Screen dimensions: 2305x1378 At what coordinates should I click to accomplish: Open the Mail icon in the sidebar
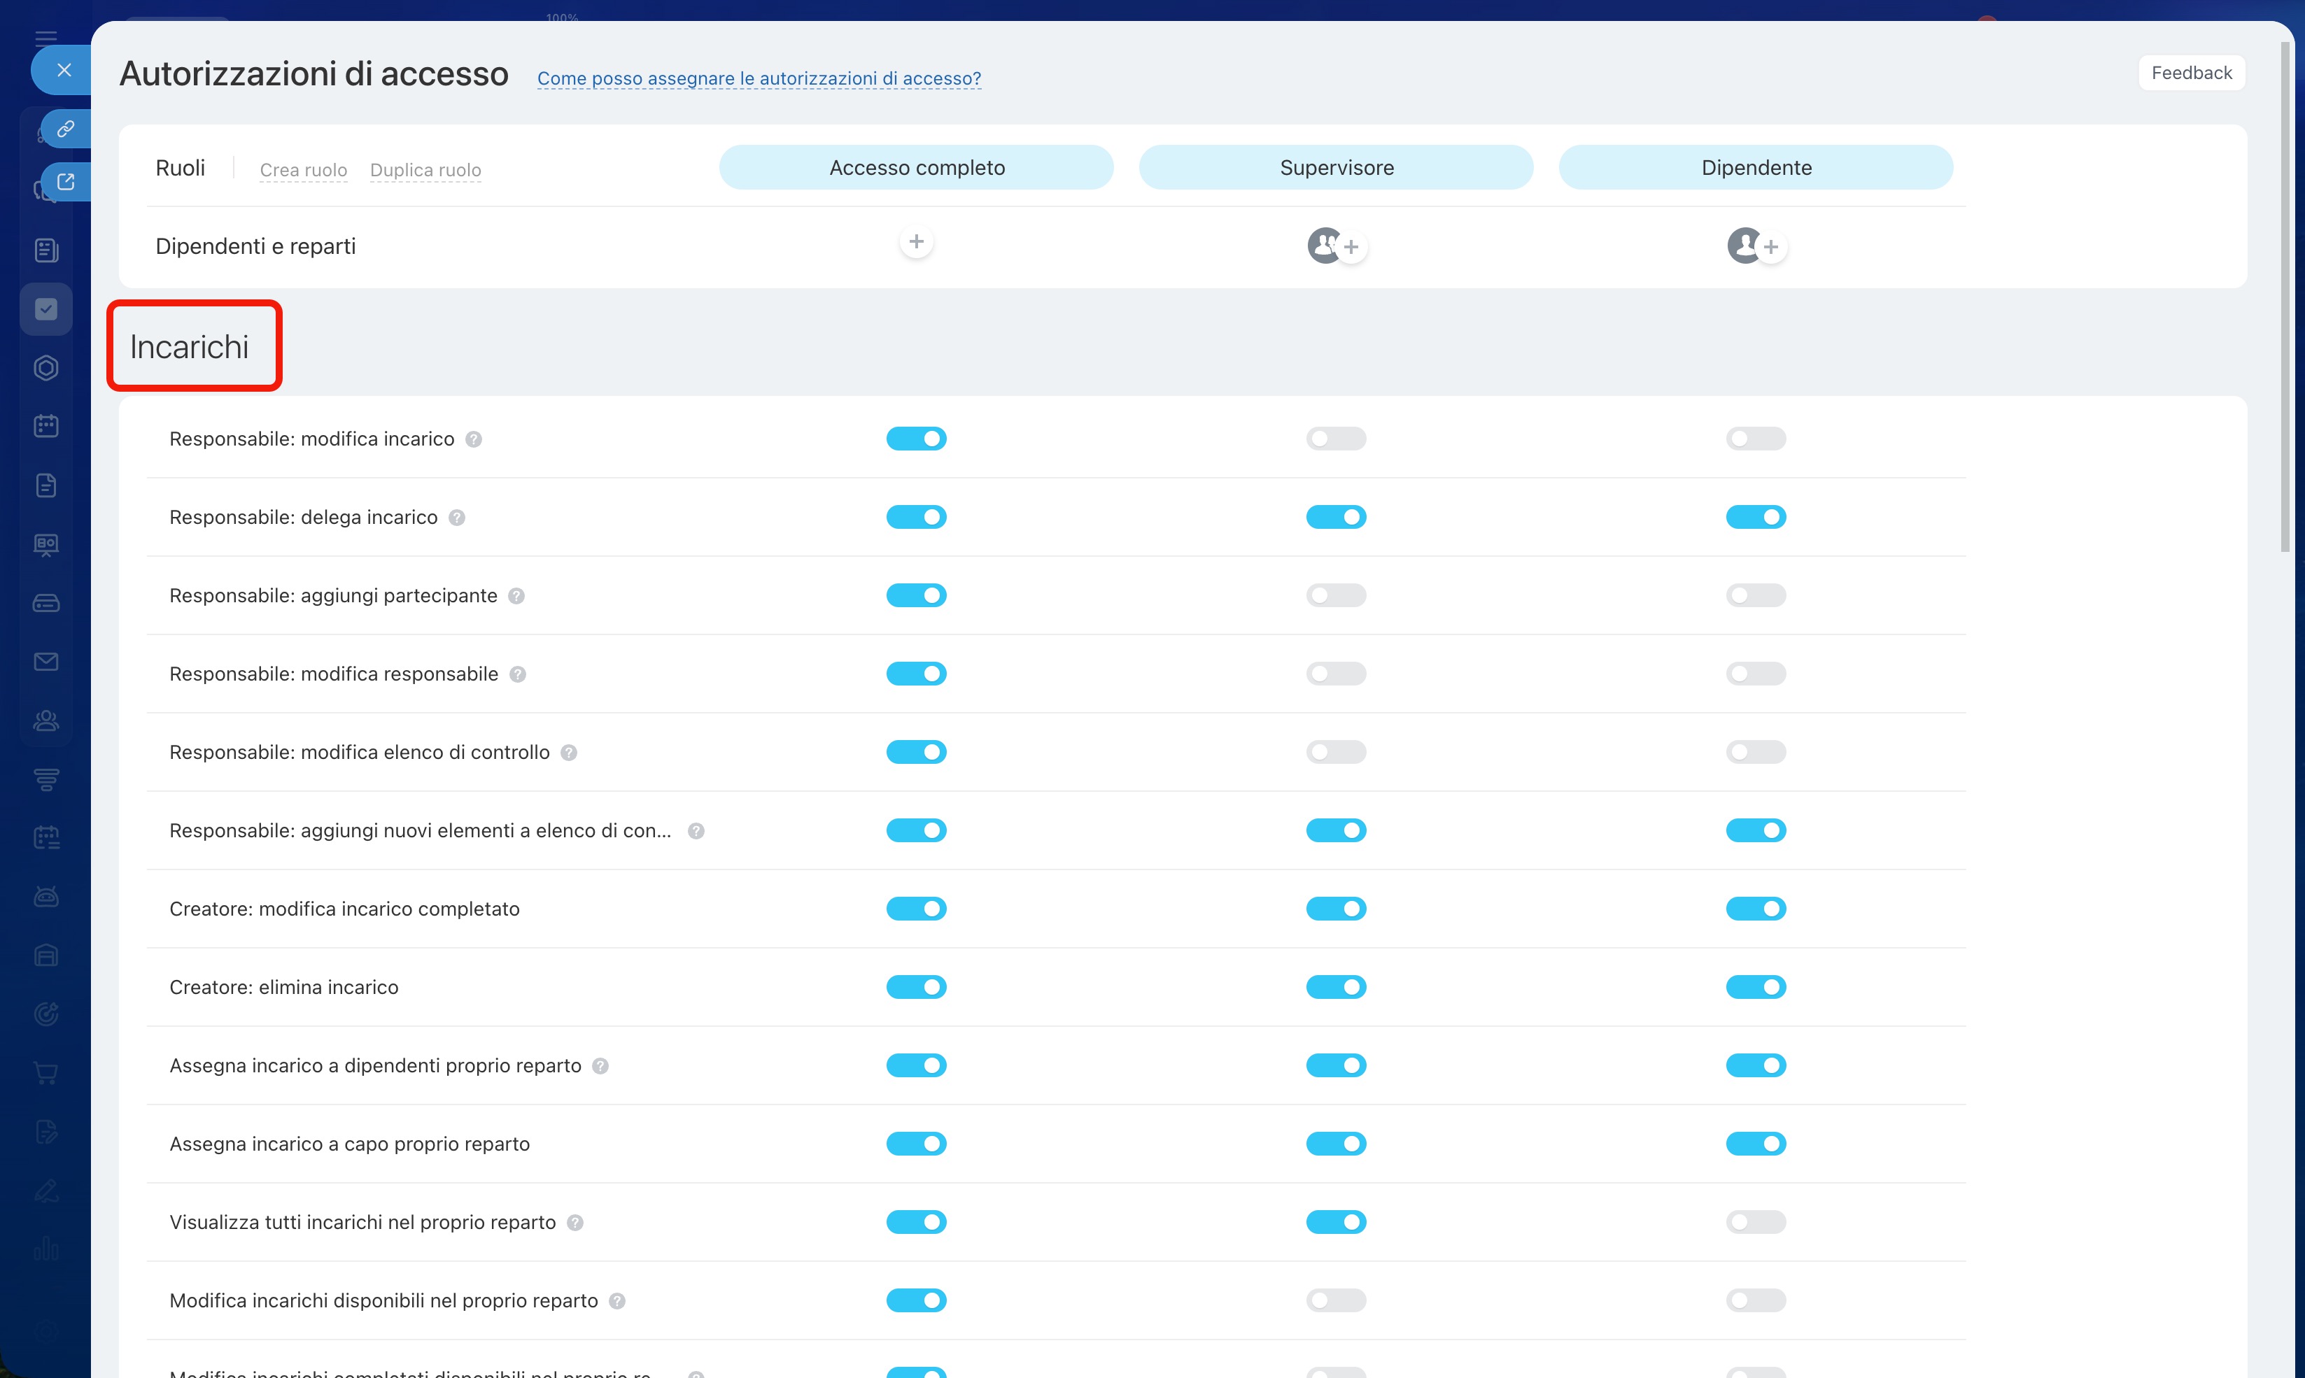[45, 662]
